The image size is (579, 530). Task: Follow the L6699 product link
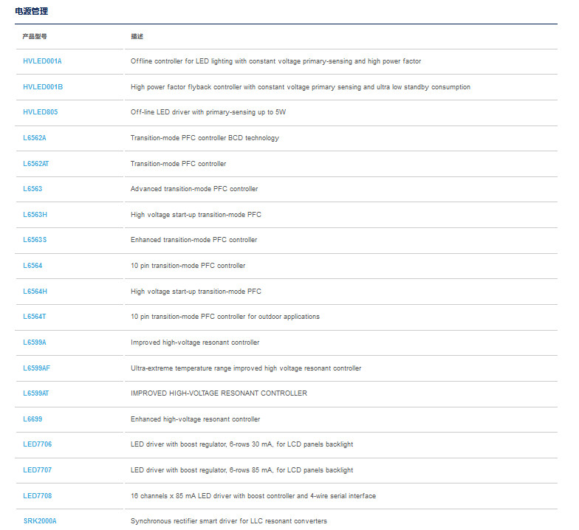(x=32, y=419)
